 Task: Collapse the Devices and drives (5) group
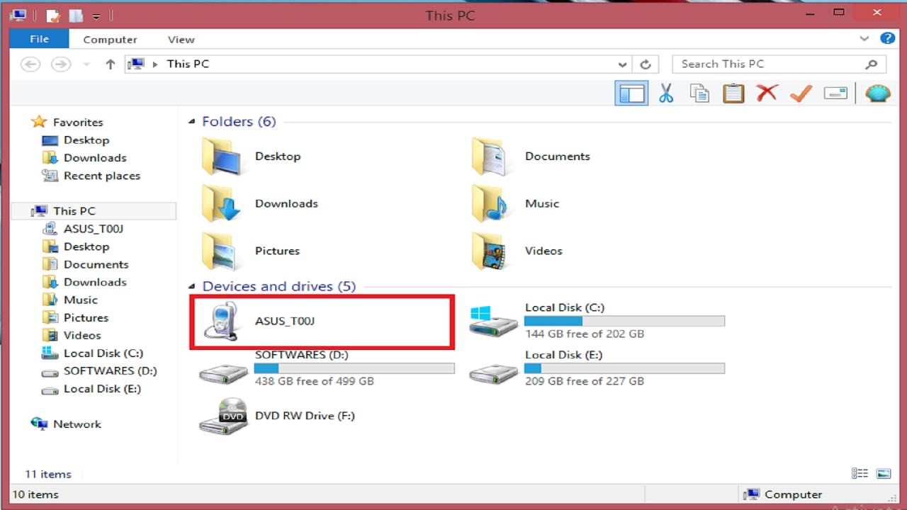(191, 287)
